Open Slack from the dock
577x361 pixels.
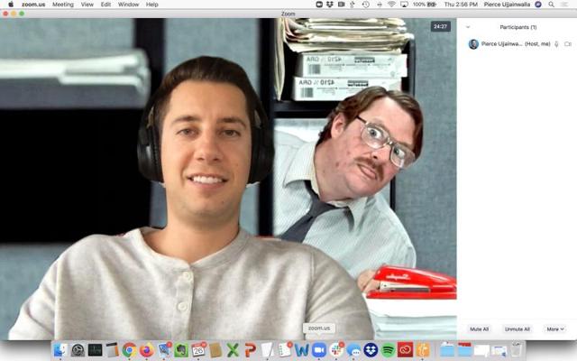pos(336,349)
